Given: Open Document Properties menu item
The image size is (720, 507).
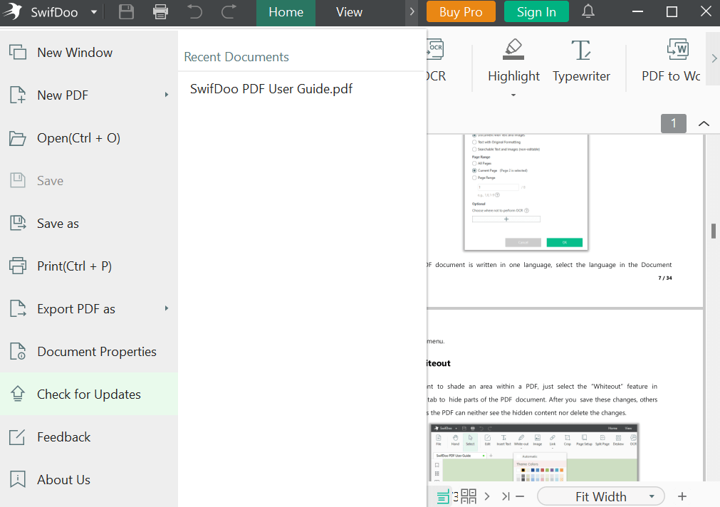Looking at the screenshot, I should coord(88,351).
